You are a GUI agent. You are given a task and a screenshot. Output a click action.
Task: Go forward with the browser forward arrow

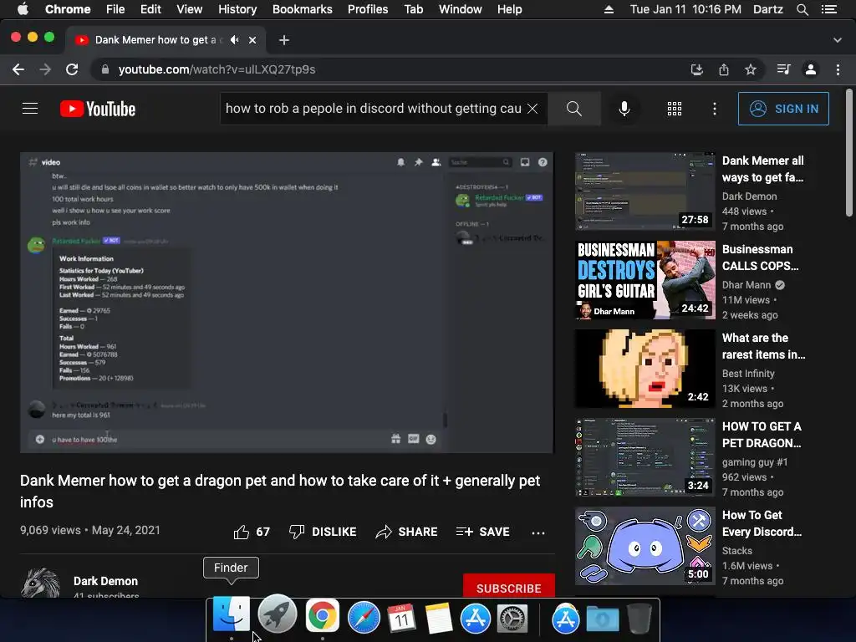[45, 69]
